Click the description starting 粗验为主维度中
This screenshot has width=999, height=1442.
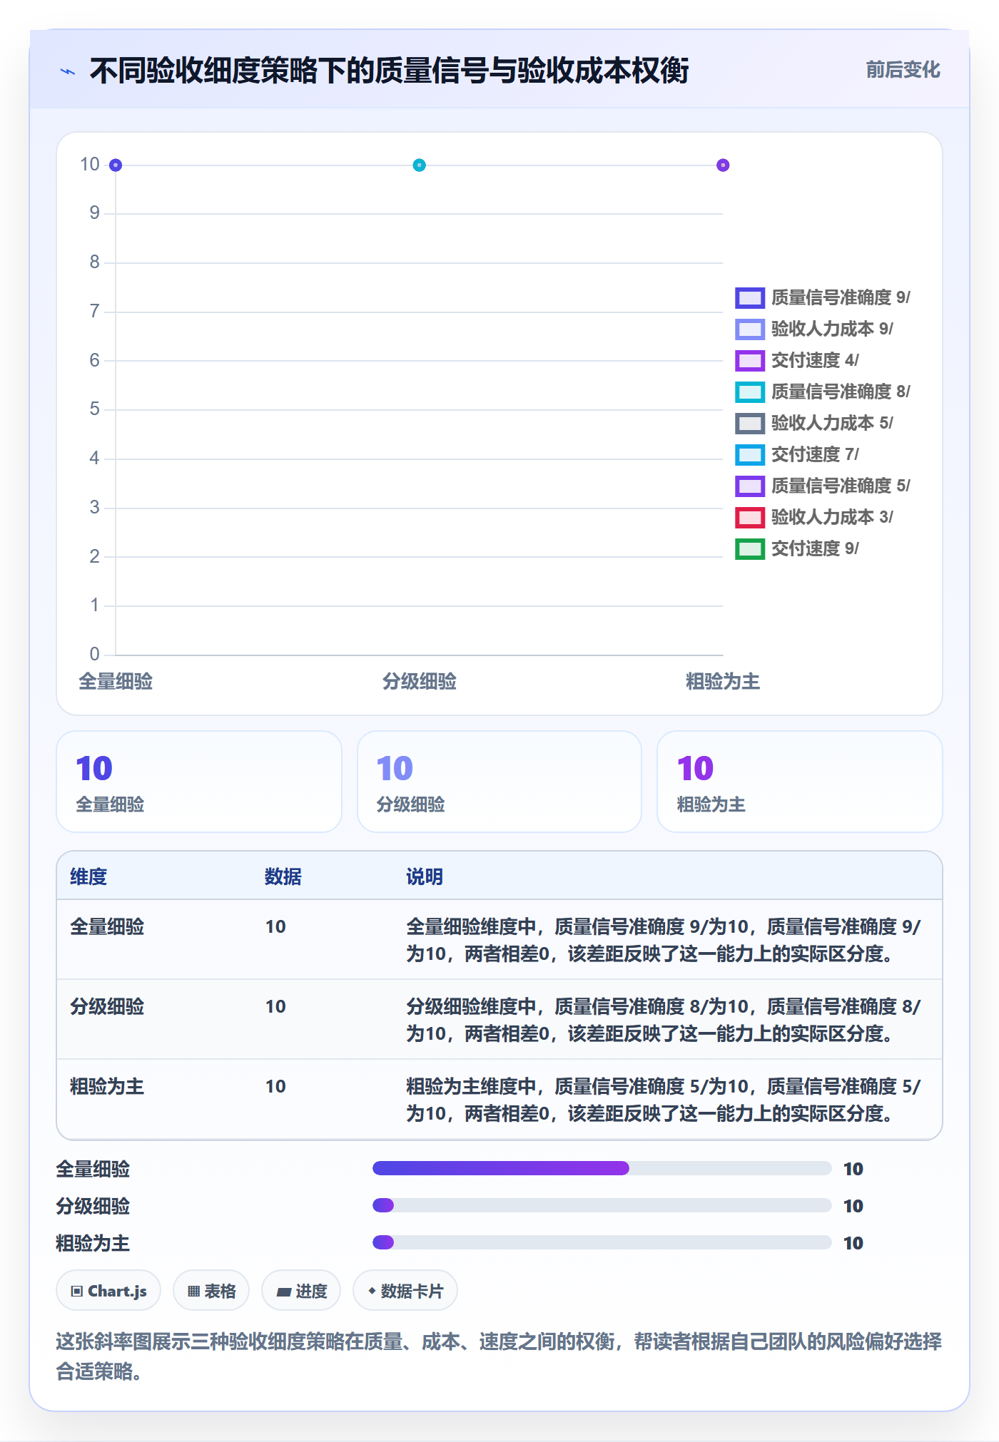tap(664, 1100)
